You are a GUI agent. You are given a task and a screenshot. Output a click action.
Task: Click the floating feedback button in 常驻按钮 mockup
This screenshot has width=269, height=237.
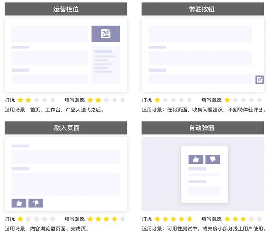pos(260,80)
